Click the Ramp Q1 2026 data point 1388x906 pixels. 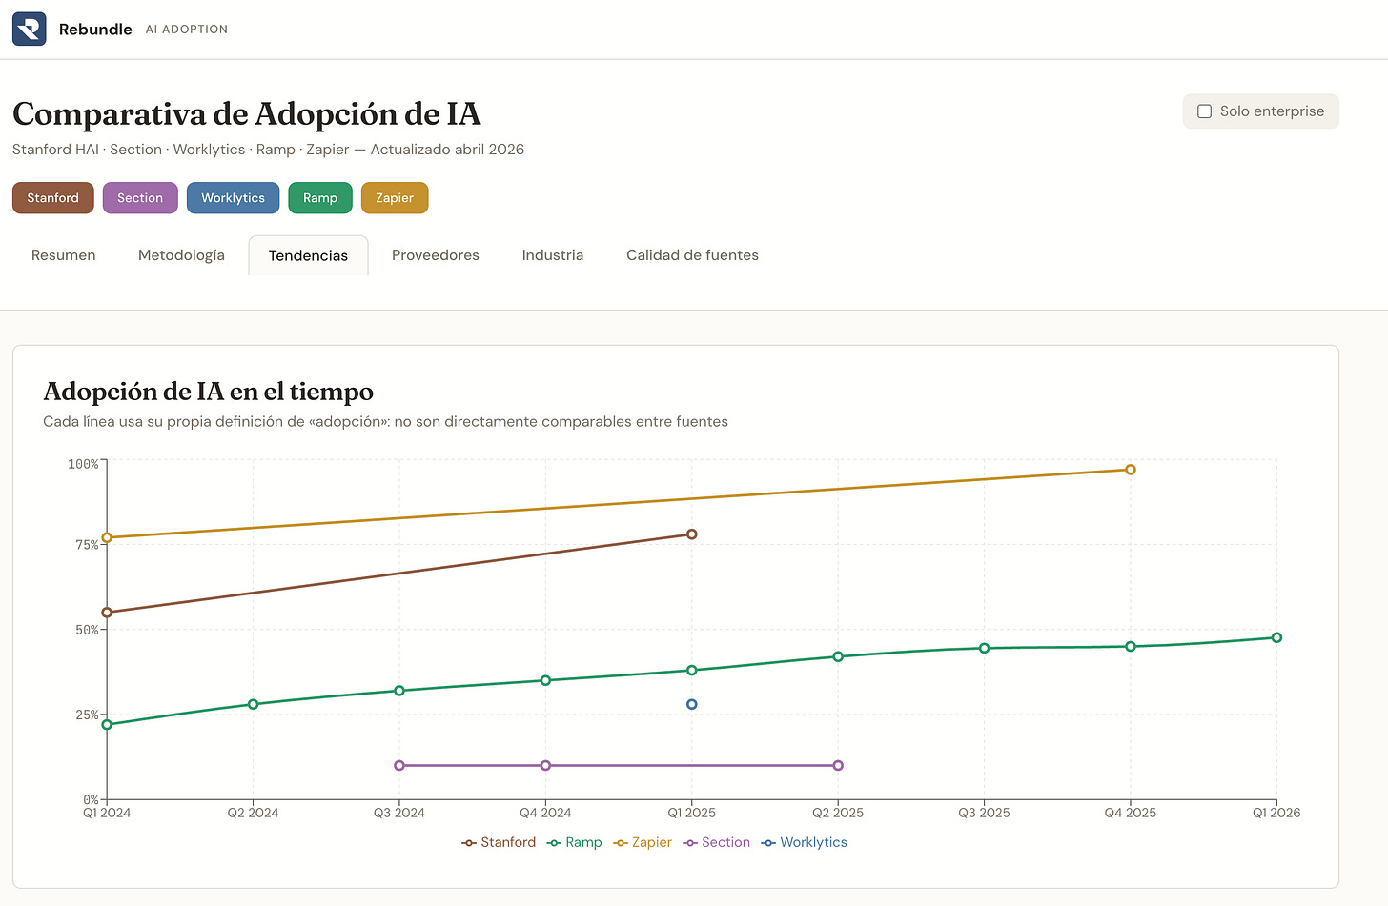1276,638
